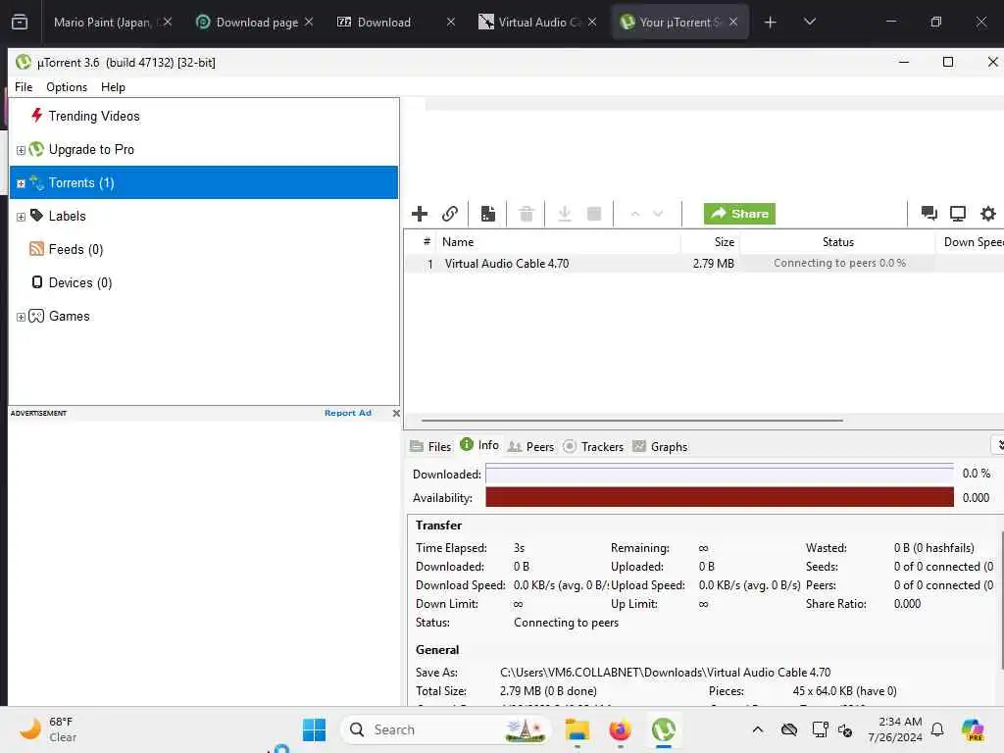Screen dimensions: 1004x753
Task: Sort by Status column header
Action: [x=837, y=242]
